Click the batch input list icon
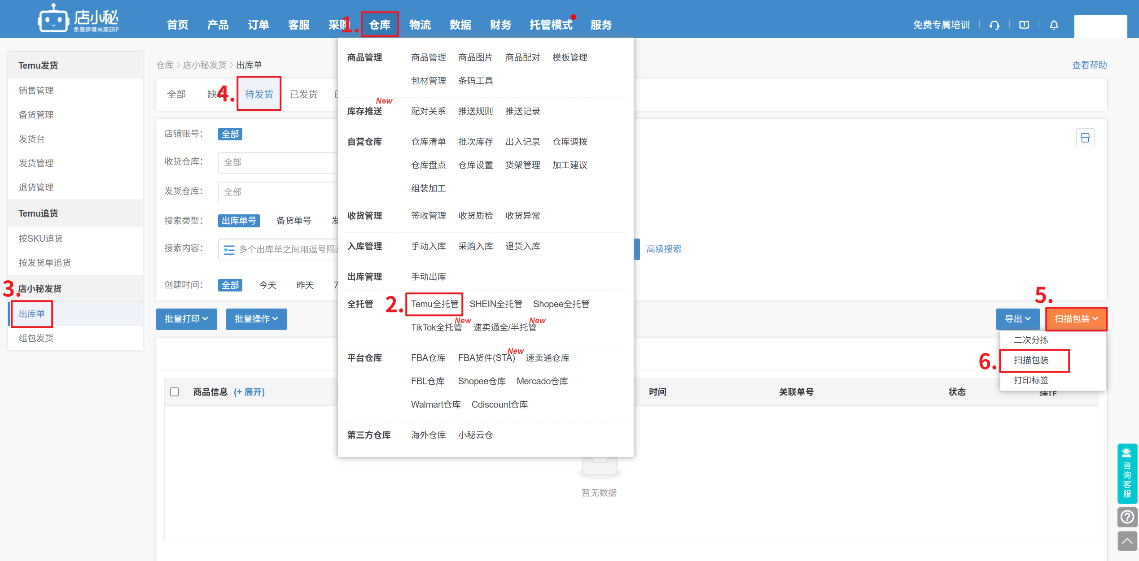The width and height of the screenshot is (1139, 561). 229,249
